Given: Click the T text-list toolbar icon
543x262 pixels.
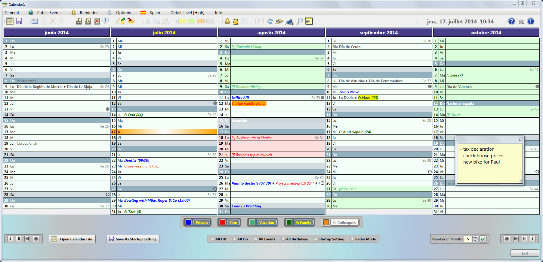Looking at the screenshot, I should [79, 21].
